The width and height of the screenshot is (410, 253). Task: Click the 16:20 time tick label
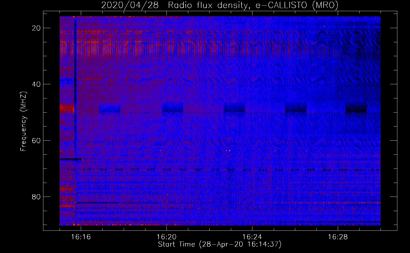coord(166,237)
